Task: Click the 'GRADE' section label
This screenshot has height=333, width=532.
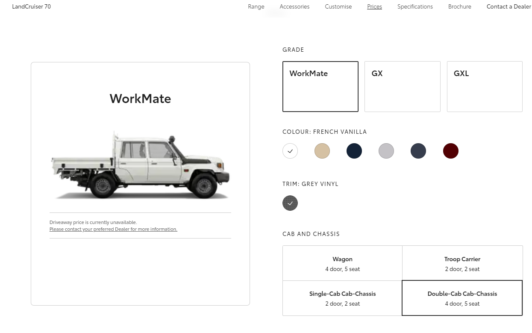Action: tap(293, 50)
